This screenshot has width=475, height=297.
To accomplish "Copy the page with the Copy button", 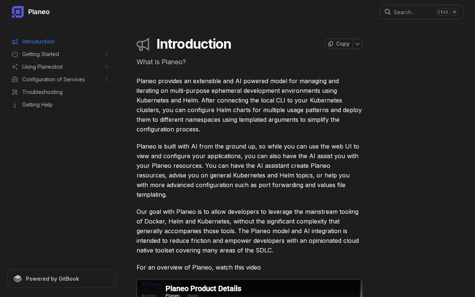I will [339, 44].
